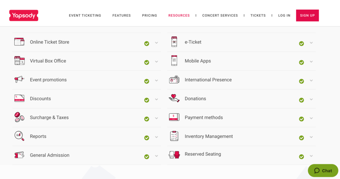
Task: Click the Sign Up button
Action: pyautogui.click(x=307, y=16)
